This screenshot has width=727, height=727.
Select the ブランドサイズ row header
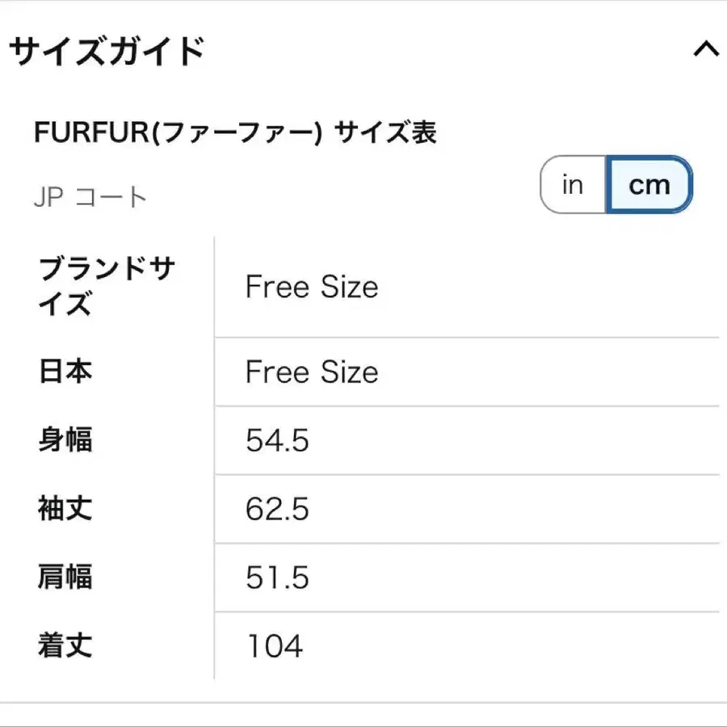point(107,287)
